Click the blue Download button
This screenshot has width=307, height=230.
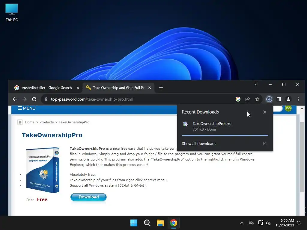click(x=88, y=197)
